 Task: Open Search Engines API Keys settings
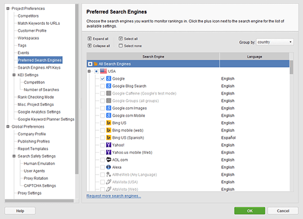tap(39, 67)
